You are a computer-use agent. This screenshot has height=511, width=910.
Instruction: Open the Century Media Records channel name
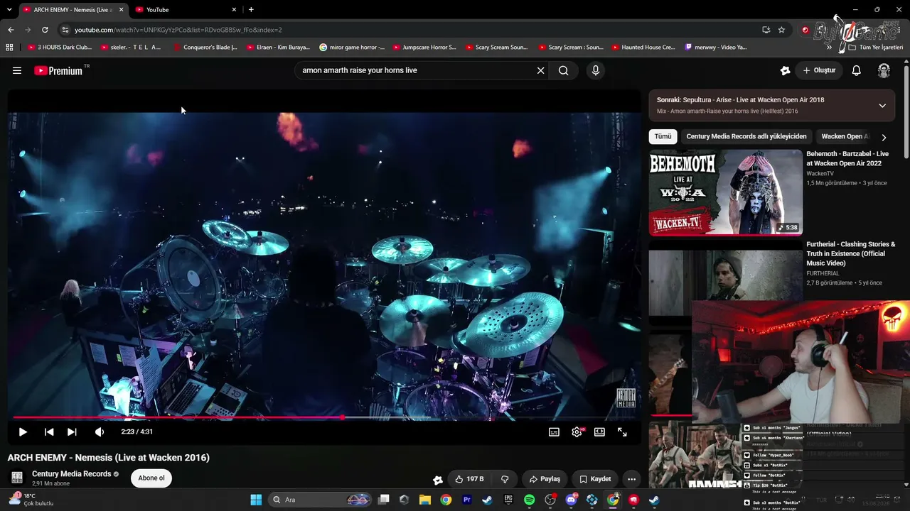[72, 474]
